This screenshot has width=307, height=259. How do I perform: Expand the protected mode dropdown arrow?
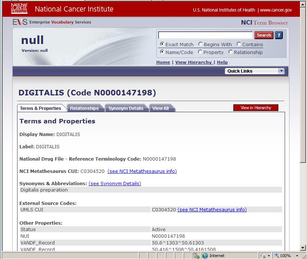269,256
